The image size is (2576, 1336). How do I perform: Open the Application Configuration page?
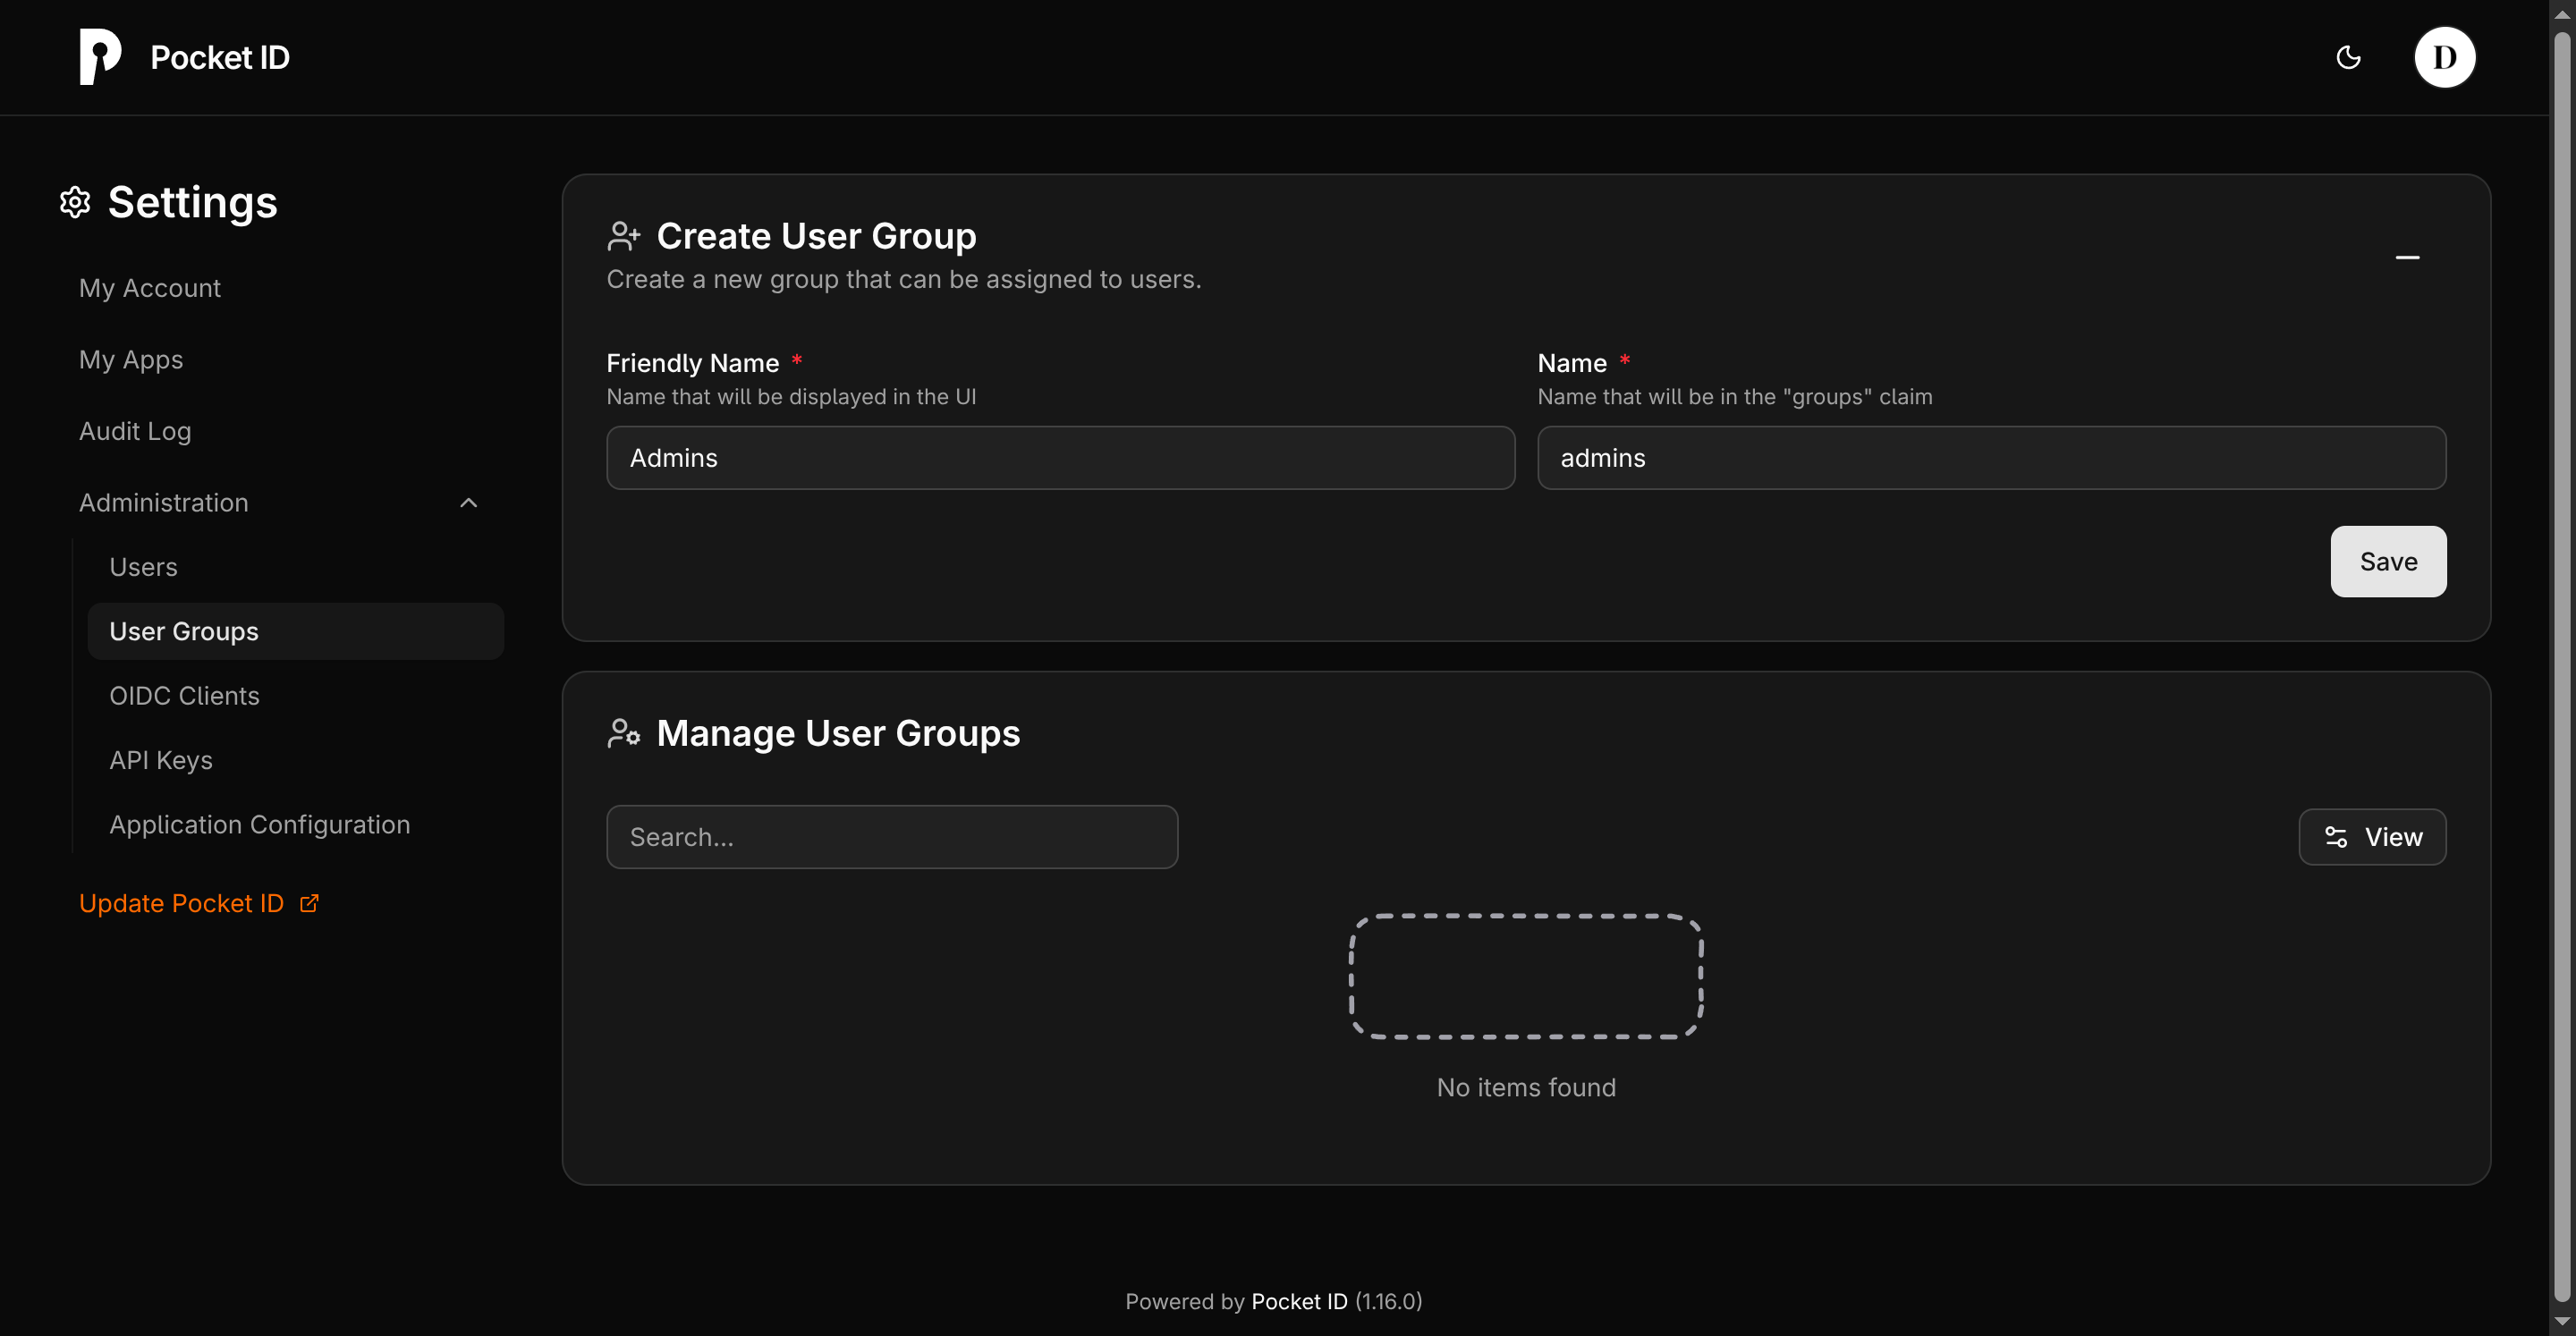click(x=259, y=824)
